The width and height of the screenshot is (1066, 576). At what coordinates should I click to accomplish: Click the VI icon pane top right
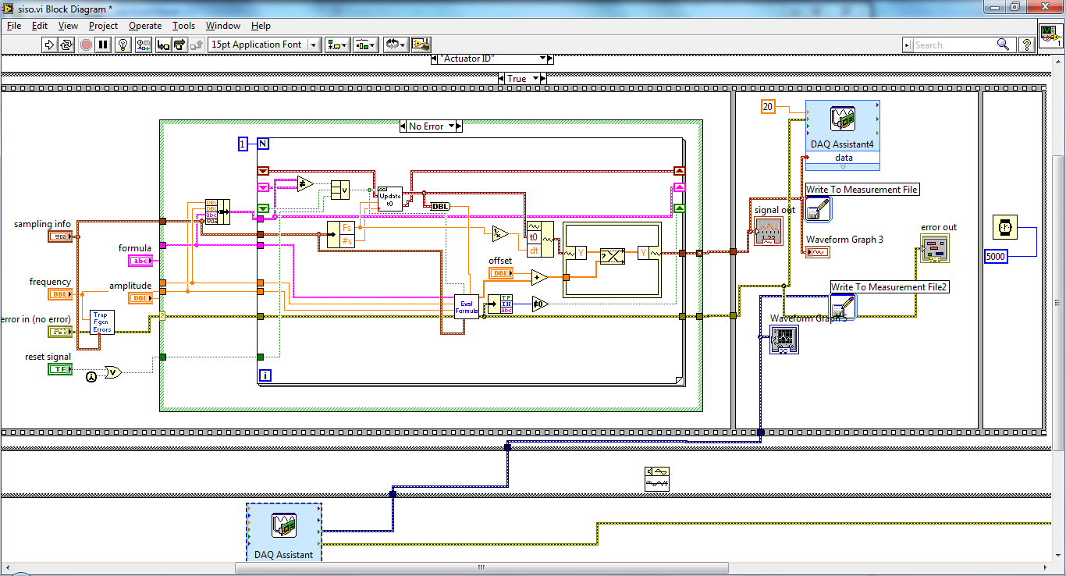click(1051, 36)
